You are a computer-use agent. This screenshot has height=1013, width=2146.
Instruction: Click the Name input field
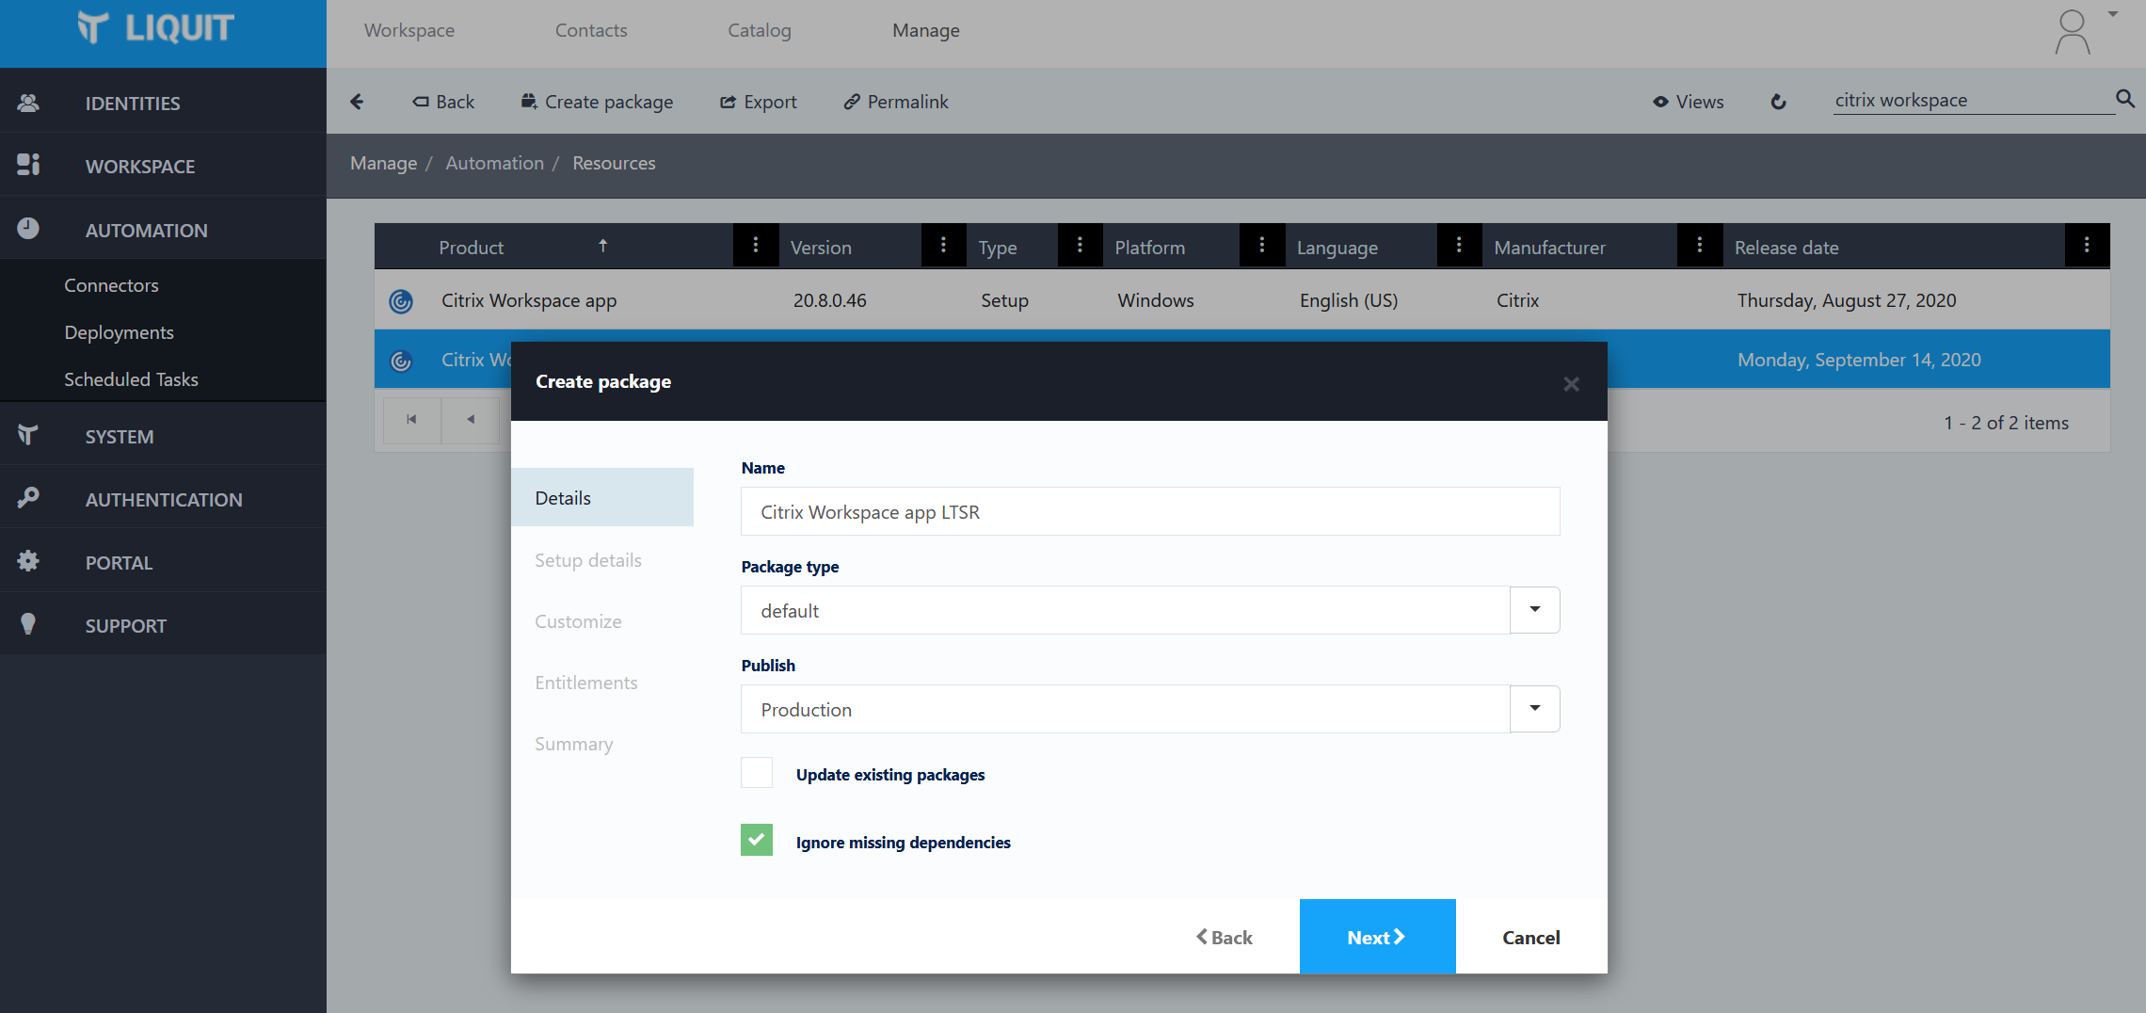point(1150,511)
